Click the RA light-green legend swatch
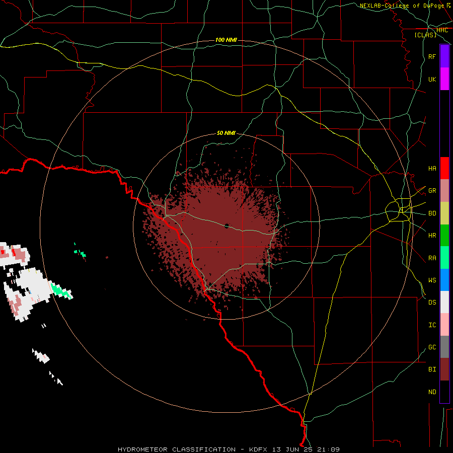 444,258
